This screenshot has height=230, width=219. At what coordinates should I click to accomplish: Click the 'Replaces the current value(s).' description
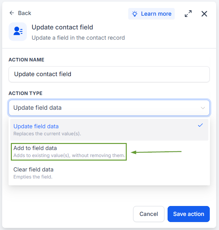click(47, 134)
